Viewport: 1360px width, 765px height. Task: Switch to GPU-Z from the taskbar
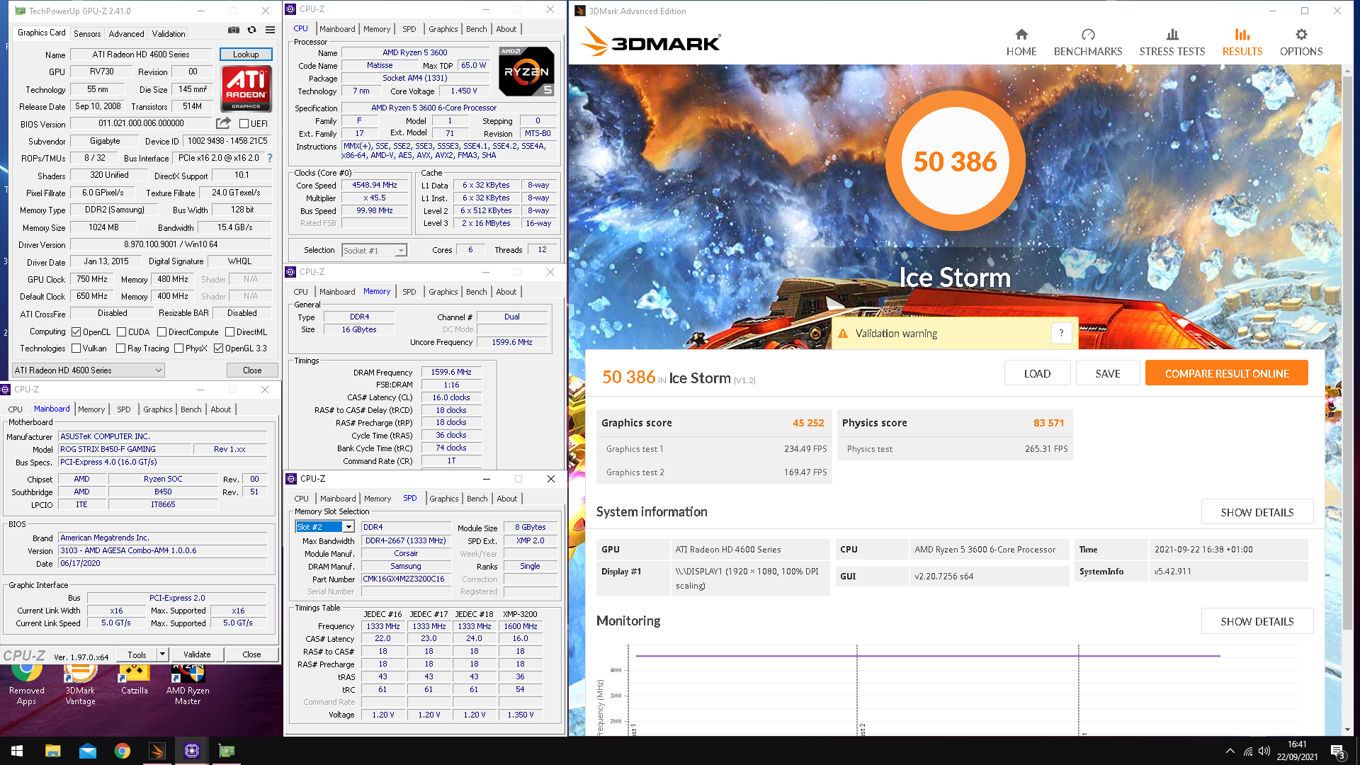(226, 751)
